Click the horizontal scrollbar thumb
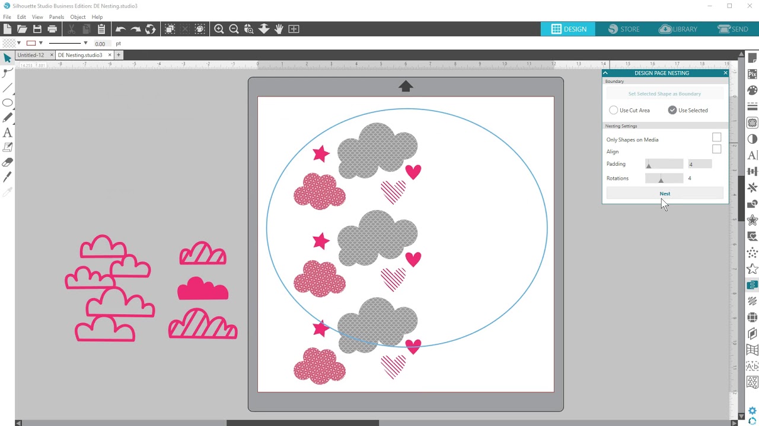The width and height of the screenshot is (759, 426). coord(302,423)
